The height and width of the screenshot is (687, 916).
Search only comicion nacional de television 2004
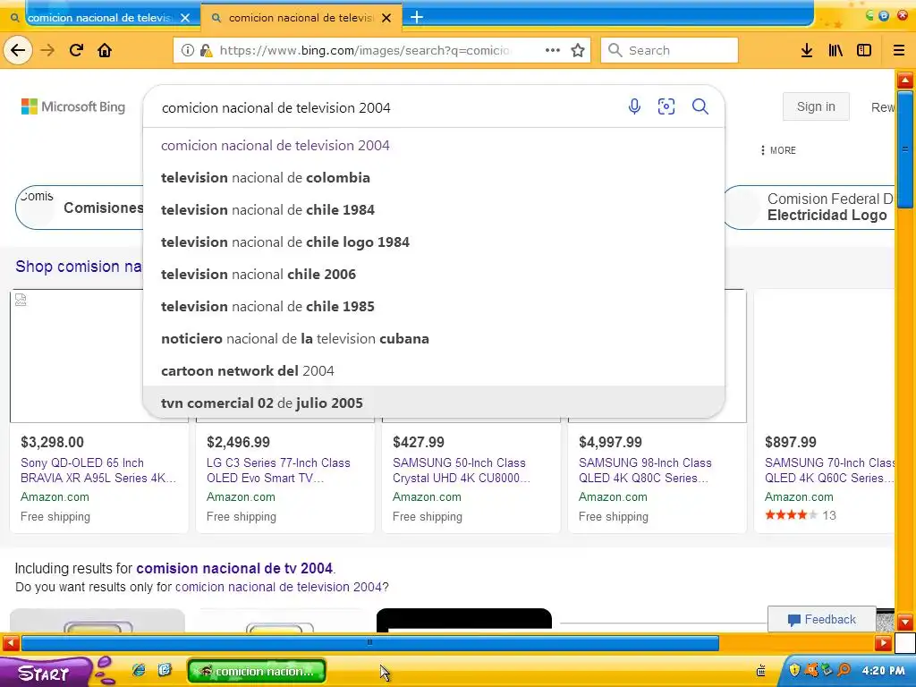[x=278, y=587]
